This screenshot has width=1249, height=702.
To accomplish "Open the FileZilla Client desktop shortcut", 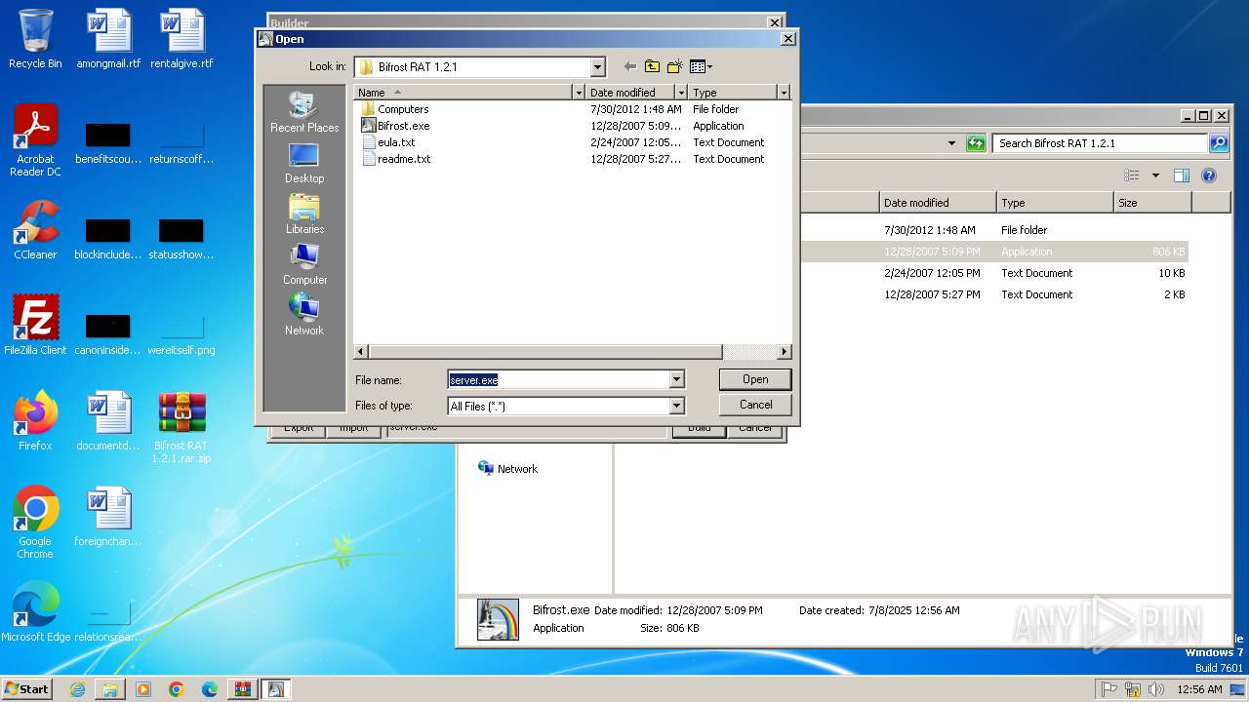I will (35, 325).
